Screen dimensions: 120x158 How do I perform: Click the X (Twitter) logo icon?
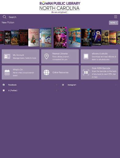coord(4,90)
